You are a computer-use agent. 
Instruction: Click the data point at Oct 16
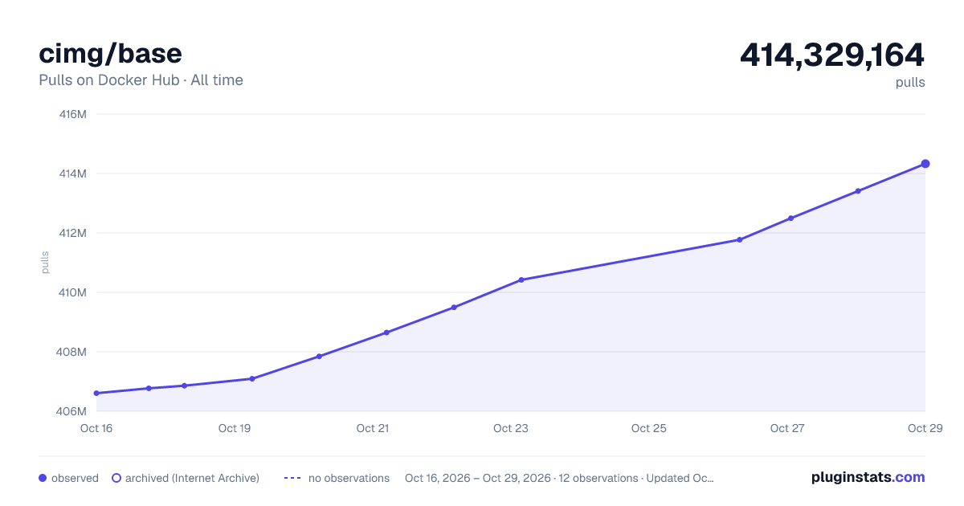pos(96,394)
